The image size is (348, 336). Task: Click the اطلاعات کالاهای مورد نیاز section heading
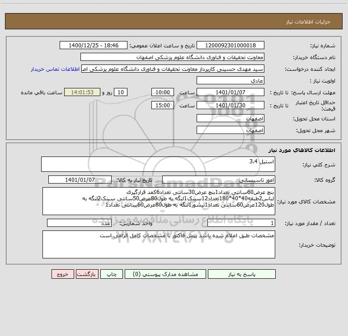tap(302, 150)
